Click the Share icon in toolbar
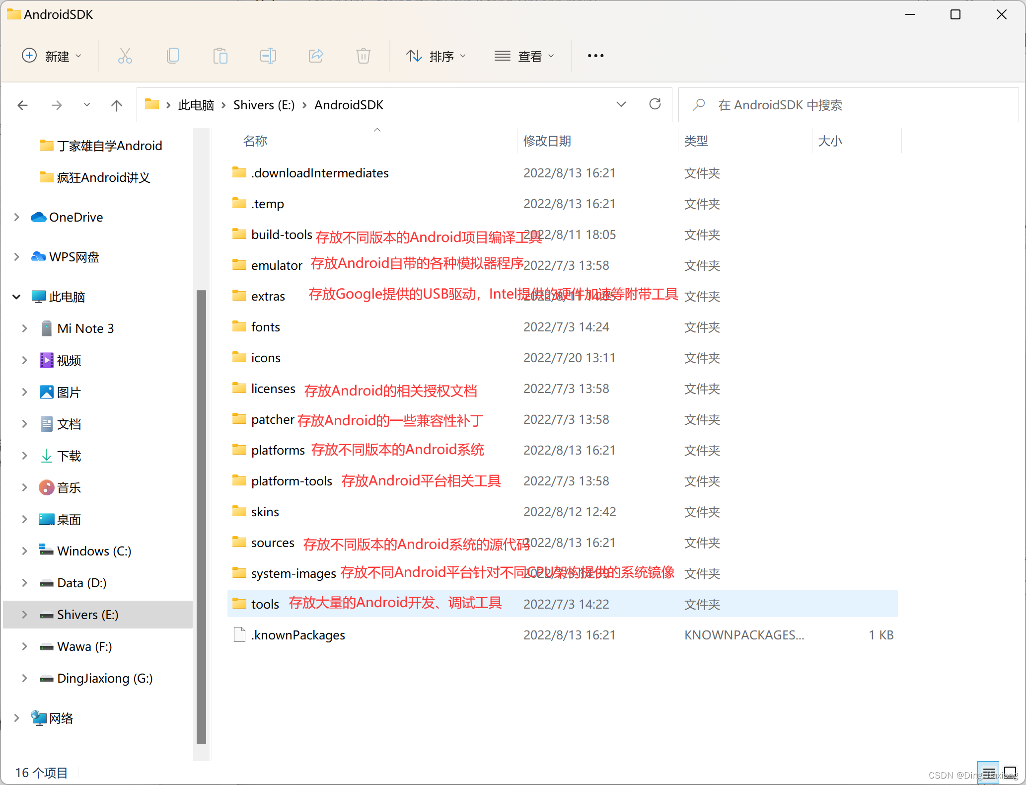Screen dimensions: 1026x785 click(316, 56)
